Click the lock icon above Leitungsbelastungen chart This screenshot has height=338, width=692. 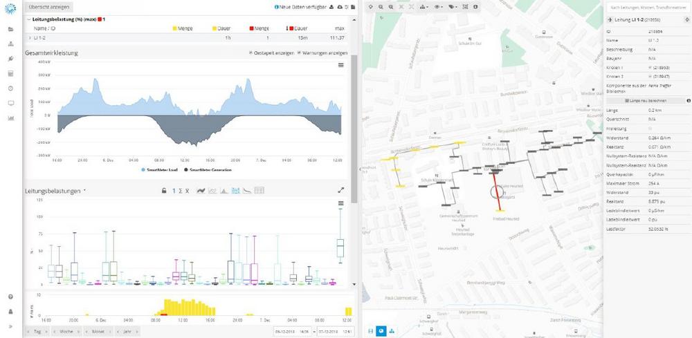[163, 191]
